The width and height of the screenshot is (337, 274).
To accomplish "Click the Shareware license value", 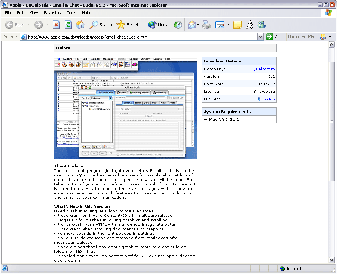I will pos(264,91).
